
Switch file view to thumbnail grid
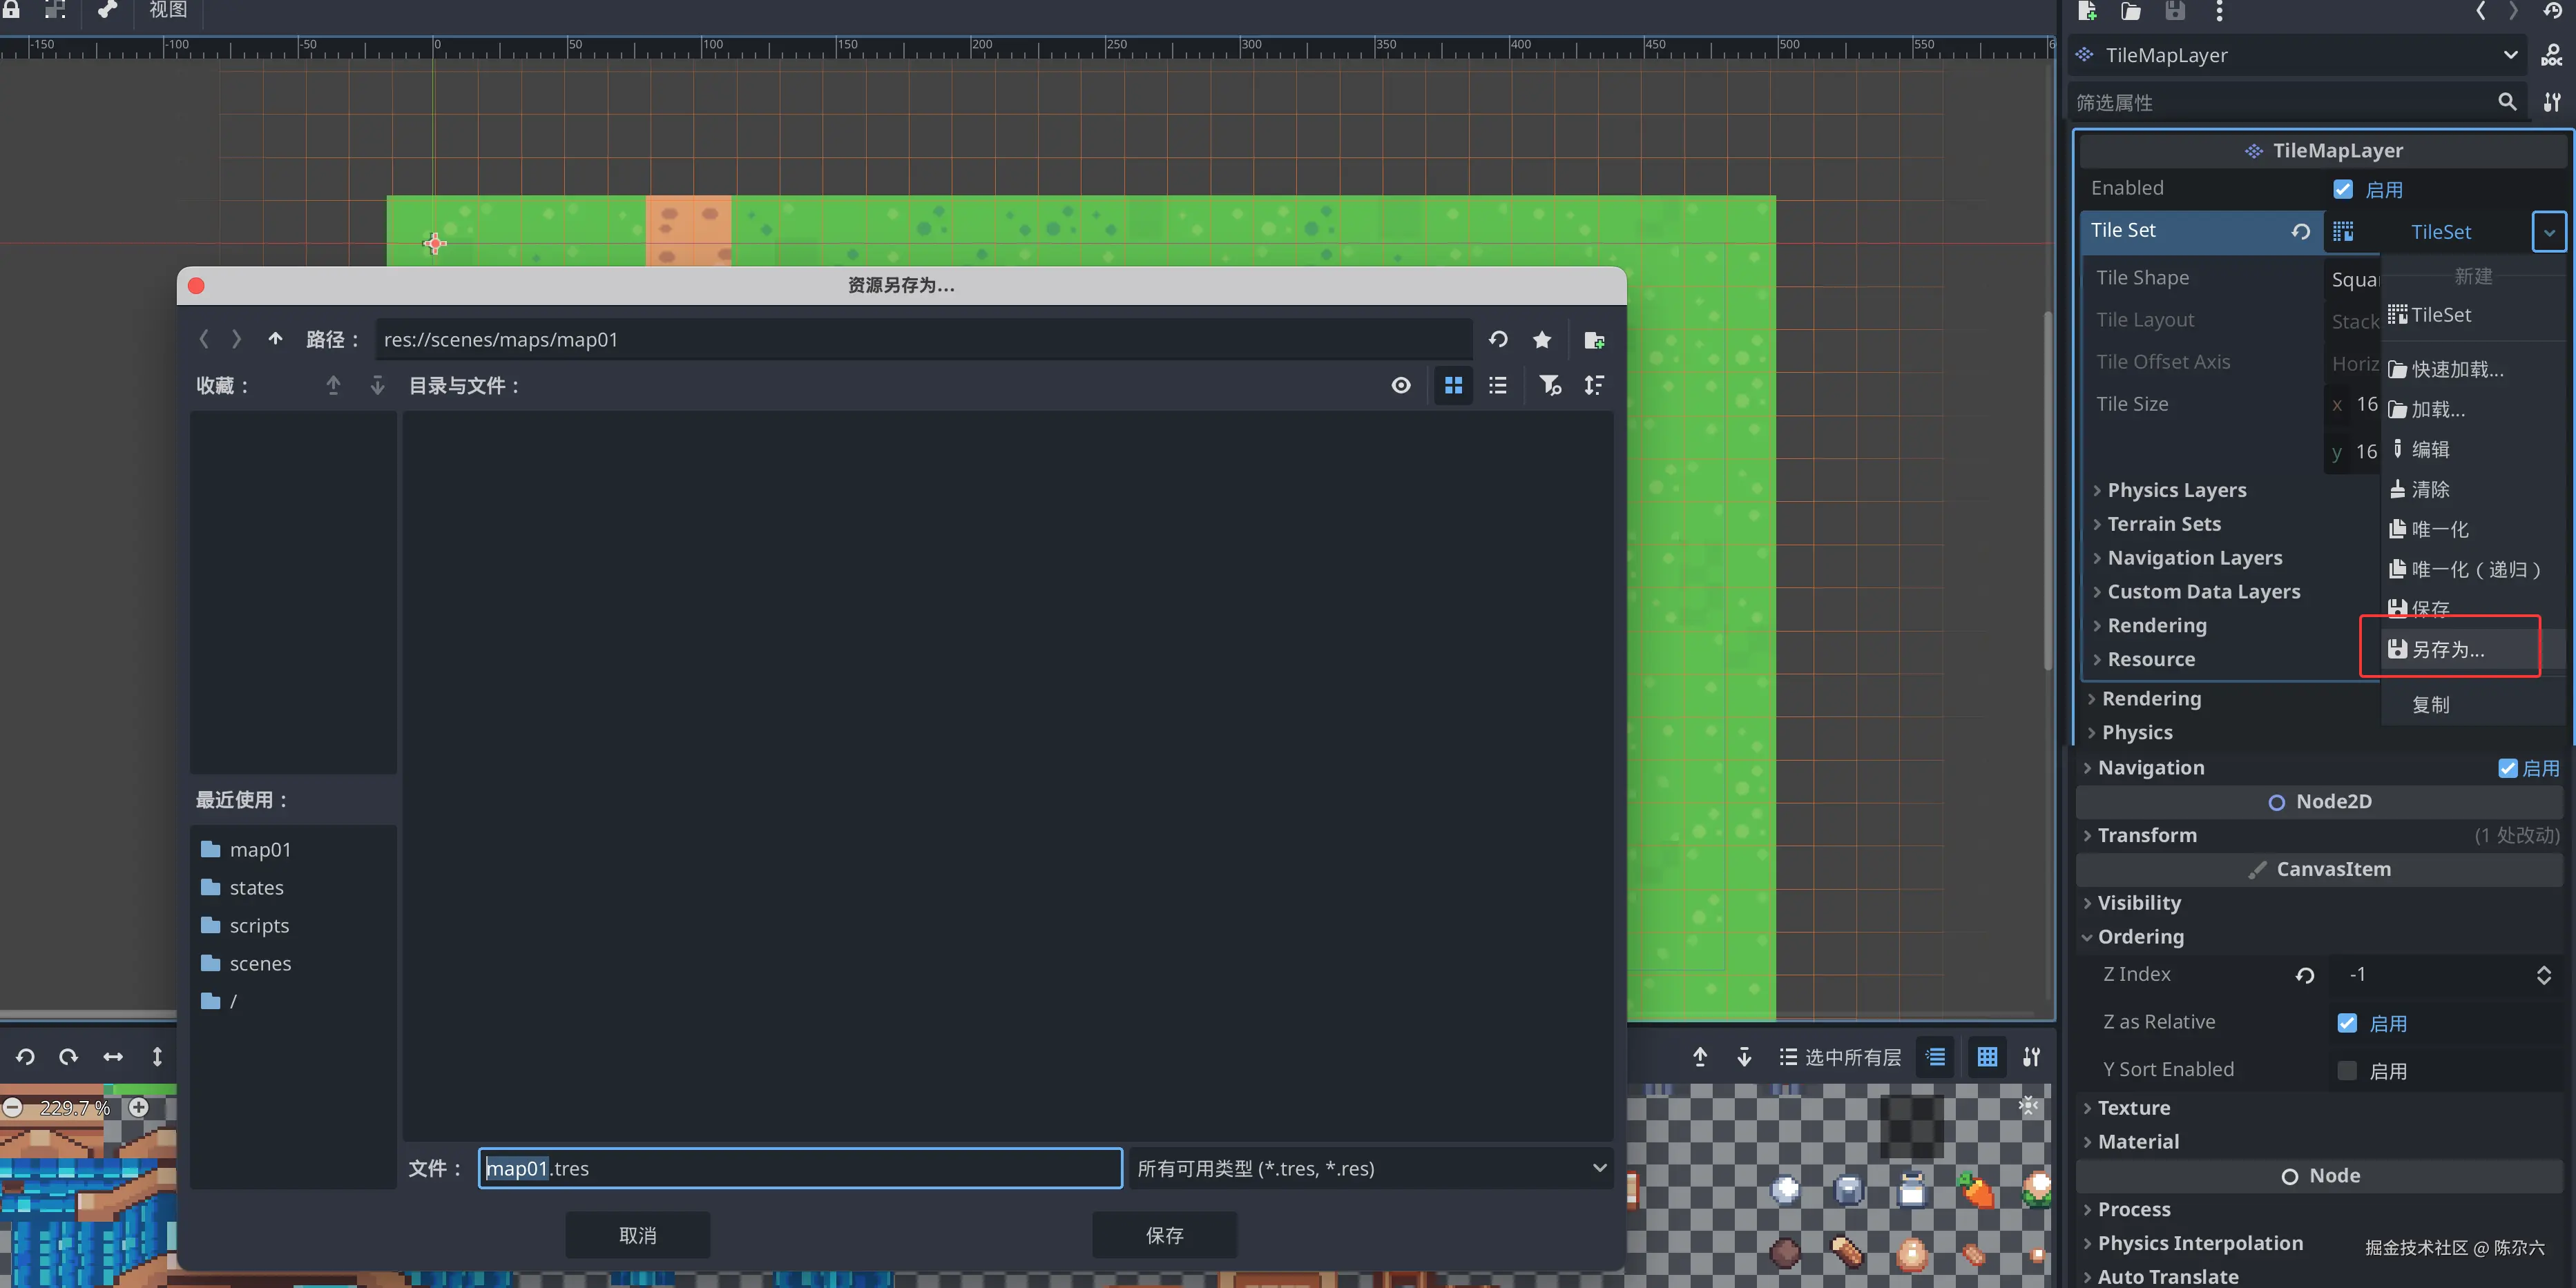click(1453, 386)
